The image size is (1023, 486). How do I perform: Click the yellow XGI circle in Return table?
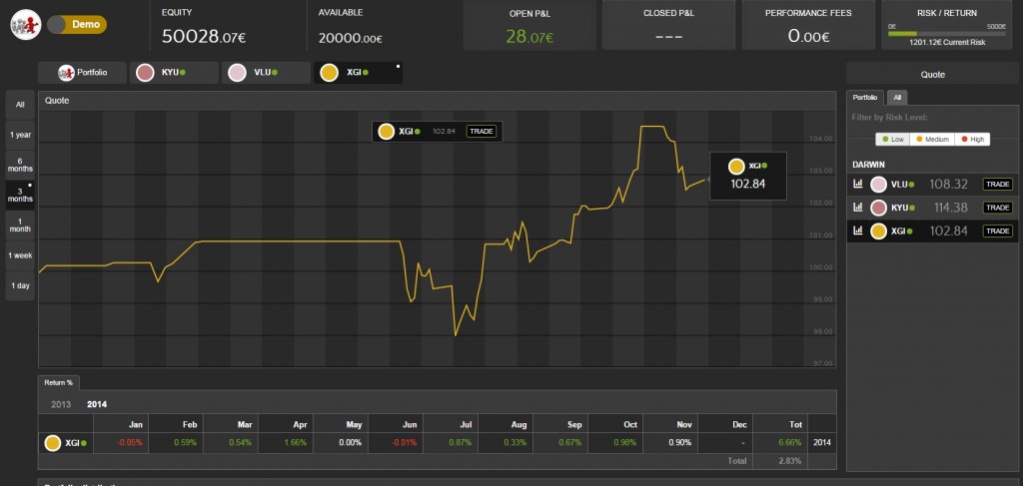pyautogui.click(x=53, y=442)
